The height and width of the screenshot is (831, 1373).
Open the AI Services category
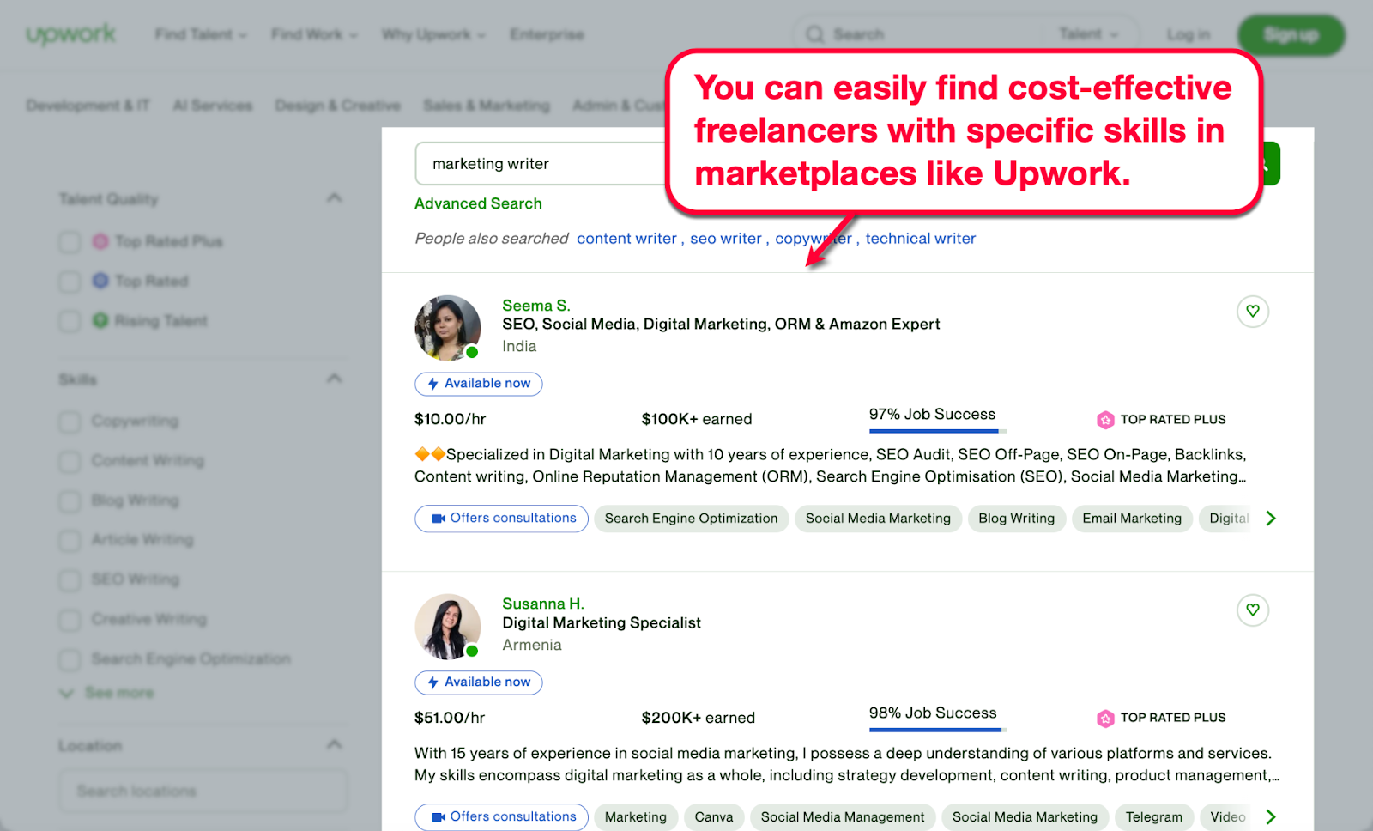213,105
